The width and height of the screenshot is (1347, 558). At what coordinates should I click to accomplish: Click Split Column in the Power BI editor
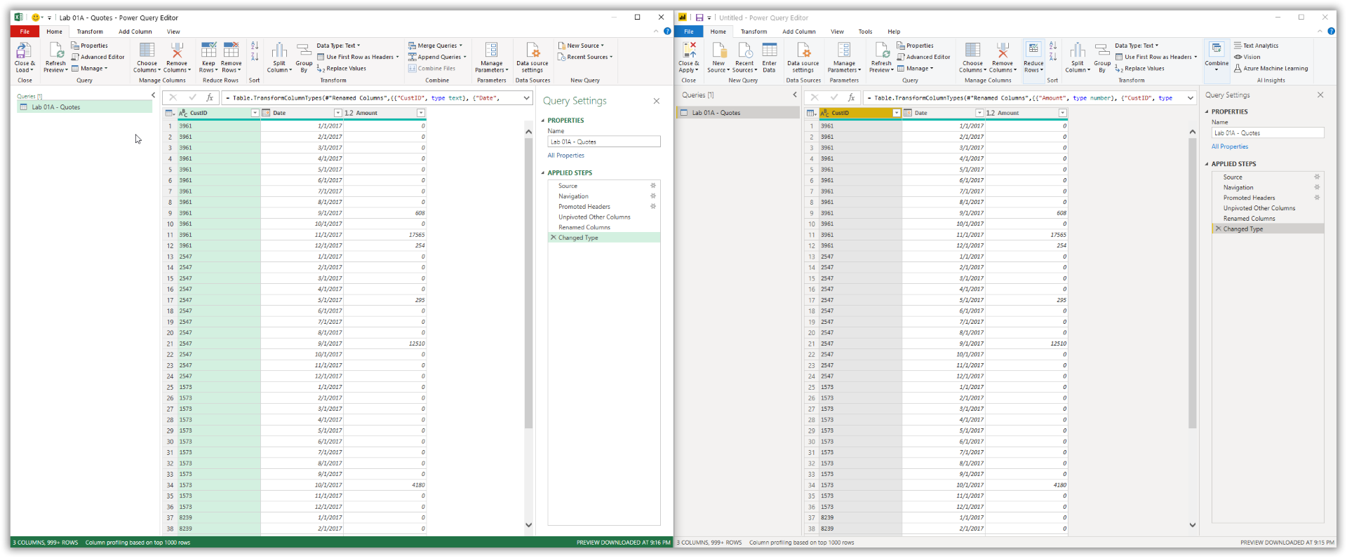pos(1078,57)
